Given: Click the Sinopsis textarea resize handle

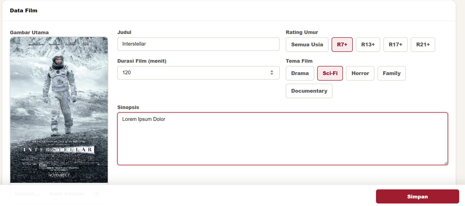Looking at the screenshot, I should click(x=446, y=163).
